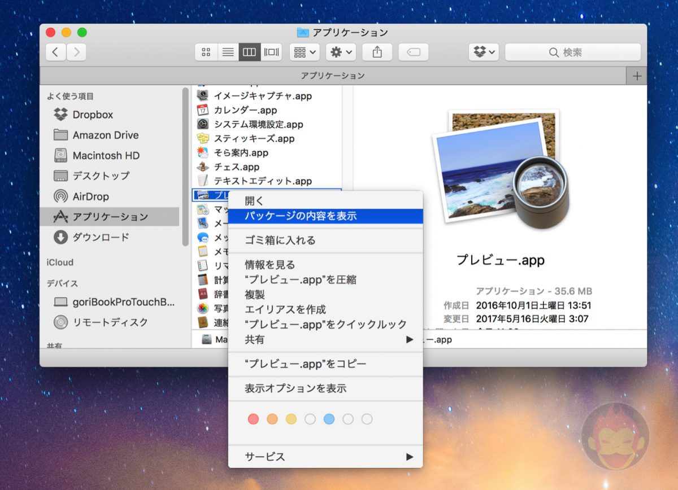Open the Share icon in the toolbar
Screen dimensions: 678x490
click(x=377, y=52)
